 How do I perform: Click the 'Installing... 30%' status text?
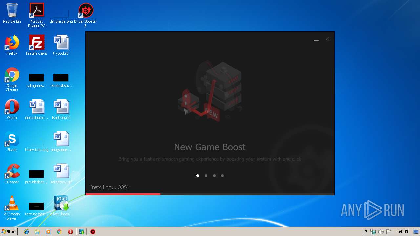coord(110,187)
